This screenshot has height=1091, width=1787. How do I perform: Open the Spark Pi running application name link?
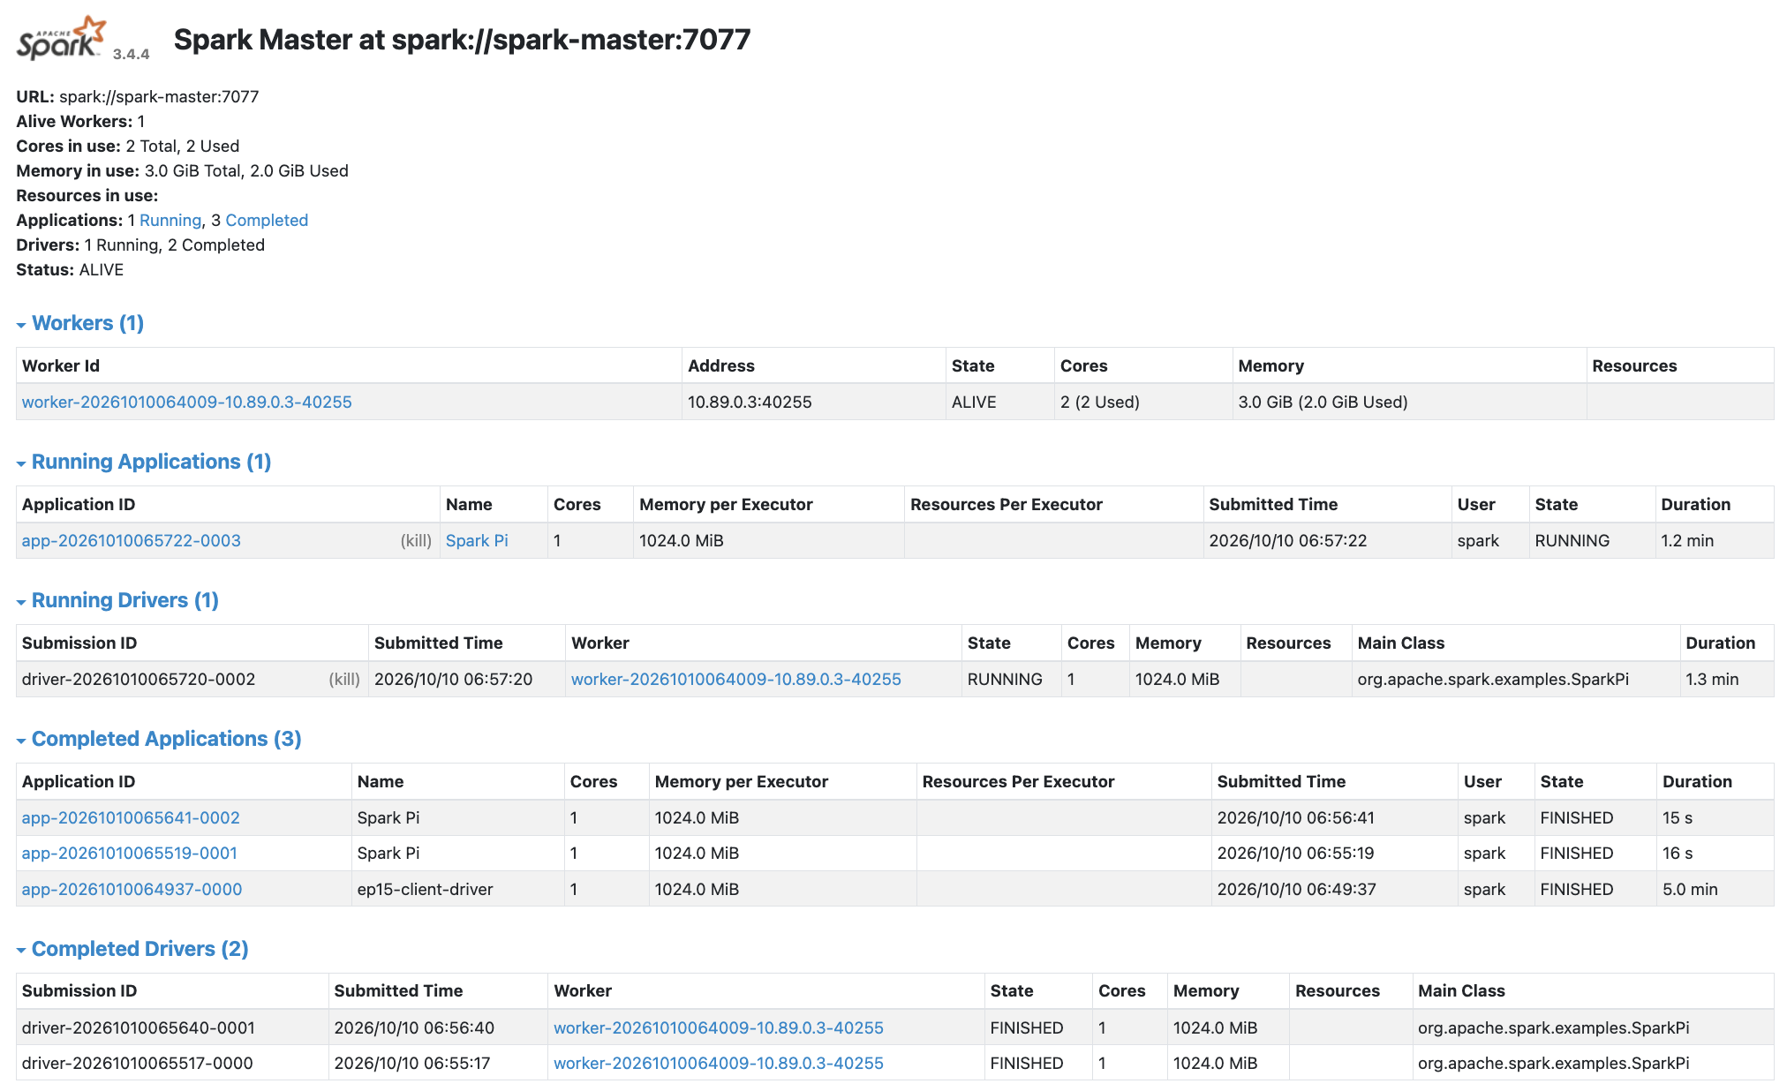click(477, 540)
